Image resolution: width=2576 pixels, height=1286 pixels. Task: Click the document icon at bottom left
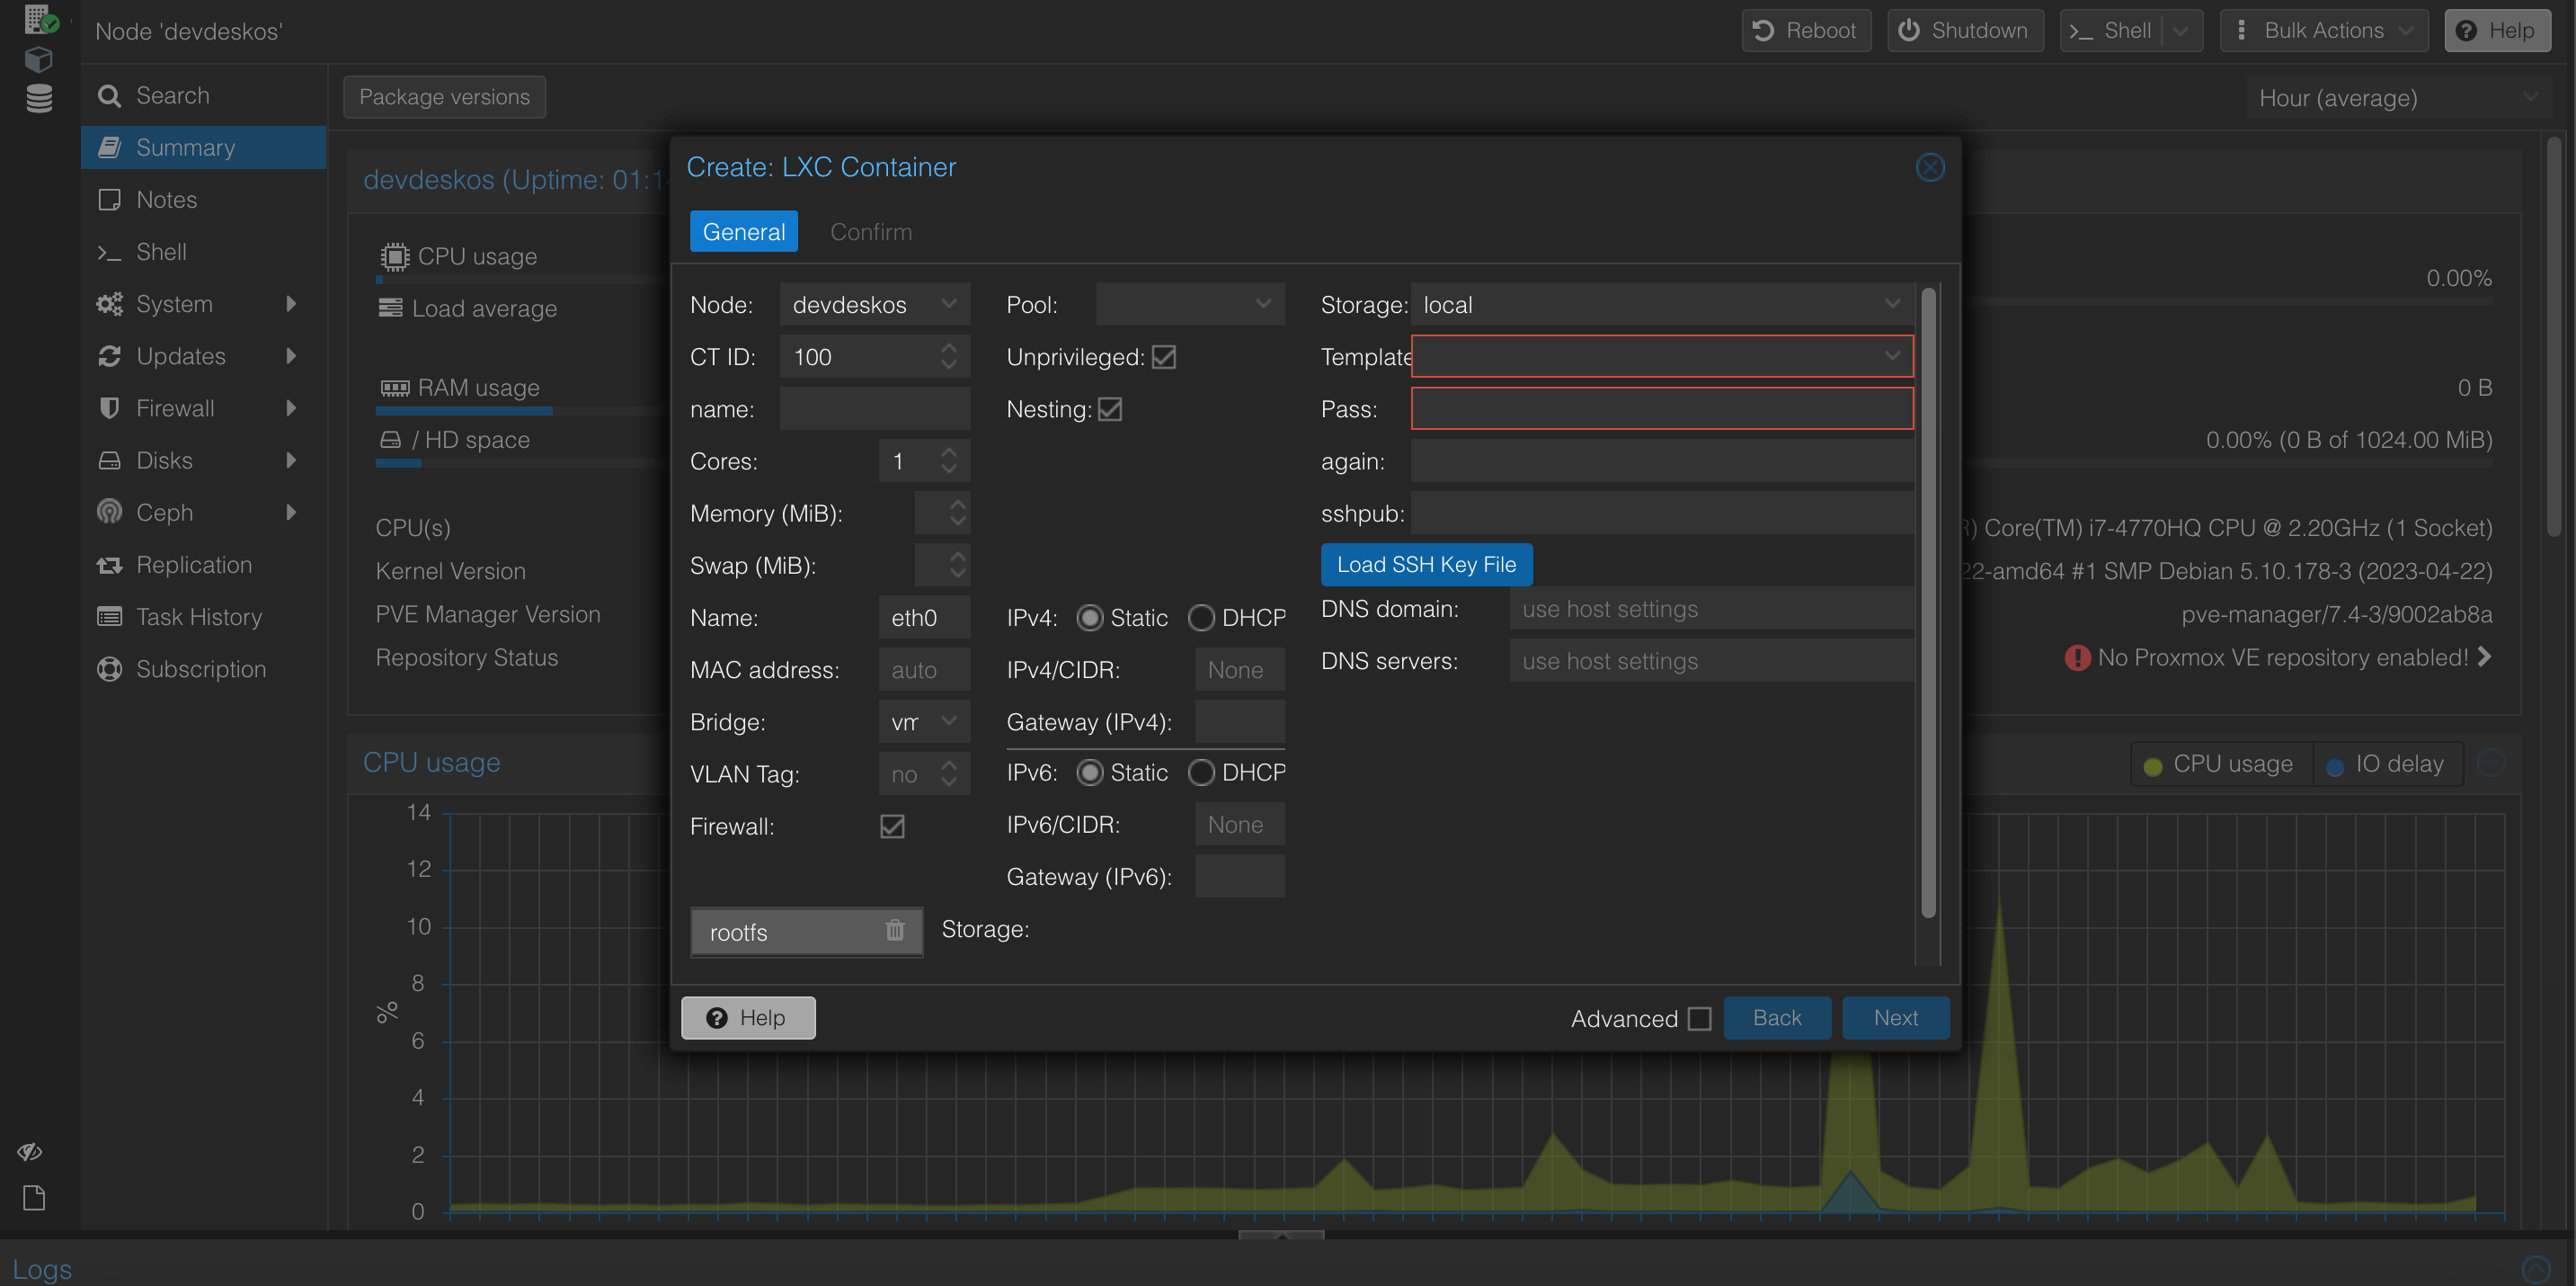pos(34,1197)
